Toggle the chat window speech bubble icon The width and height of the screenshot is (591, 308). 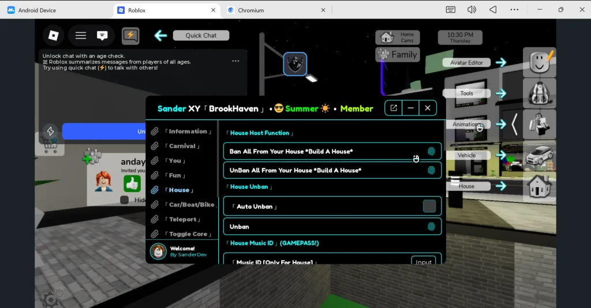tap(102, 35)
